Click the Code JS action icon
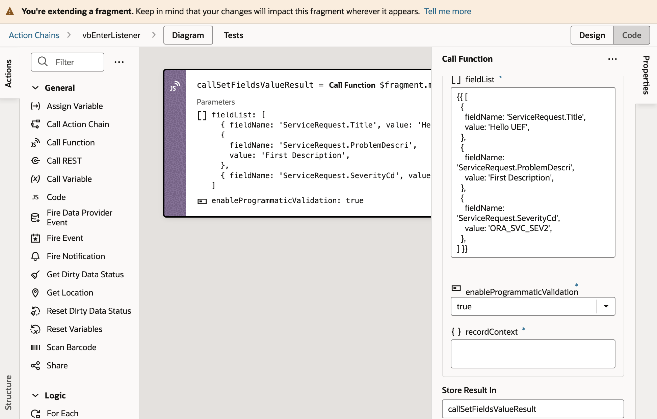Image resolution: width=657 pixels, height=419 pixels. coord(35,197)
